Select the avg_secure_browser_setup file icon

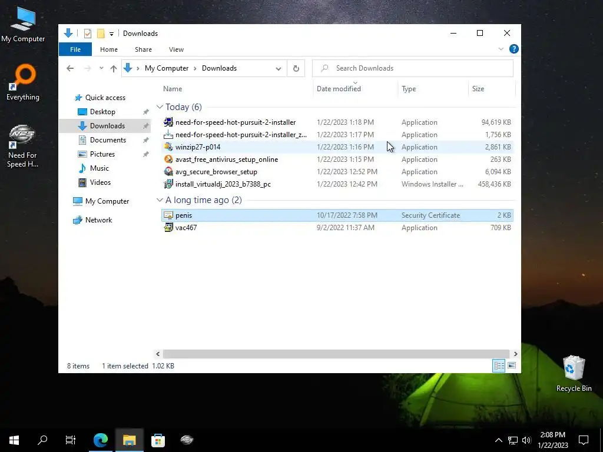pyautogui.click(x=168, y=171)
